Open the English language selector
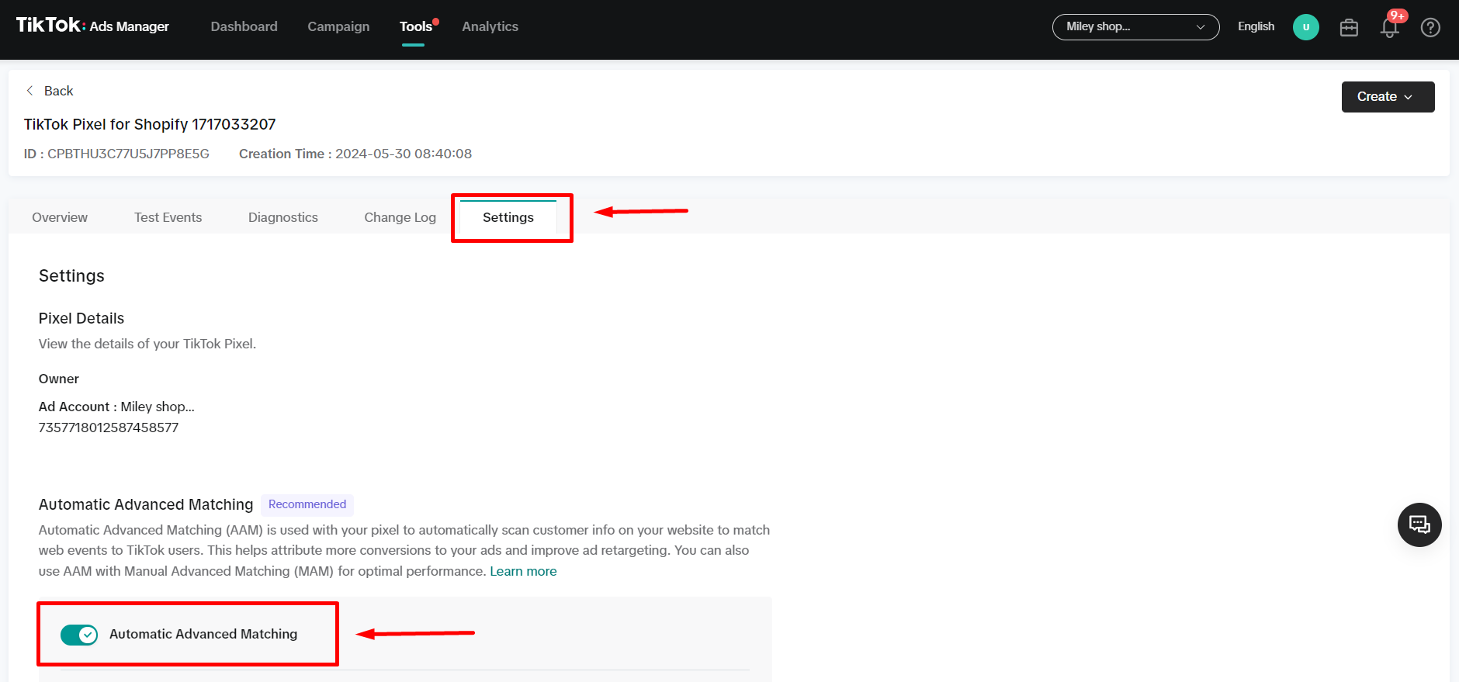This screenshot has width=1459, height=682. tap(1255, 26)
